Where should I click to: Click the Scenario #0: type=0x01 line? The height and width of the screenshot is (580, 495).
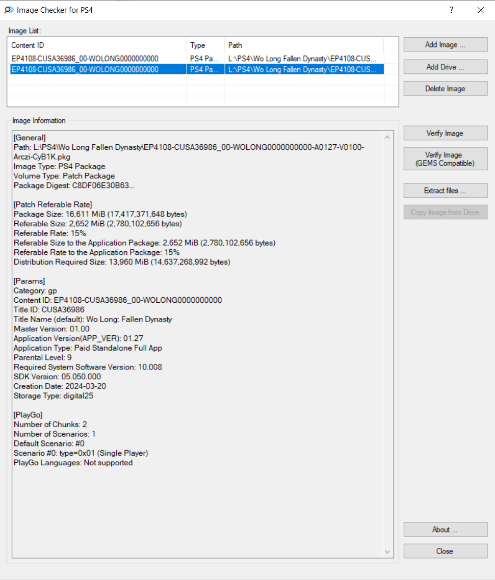(81, 453)
